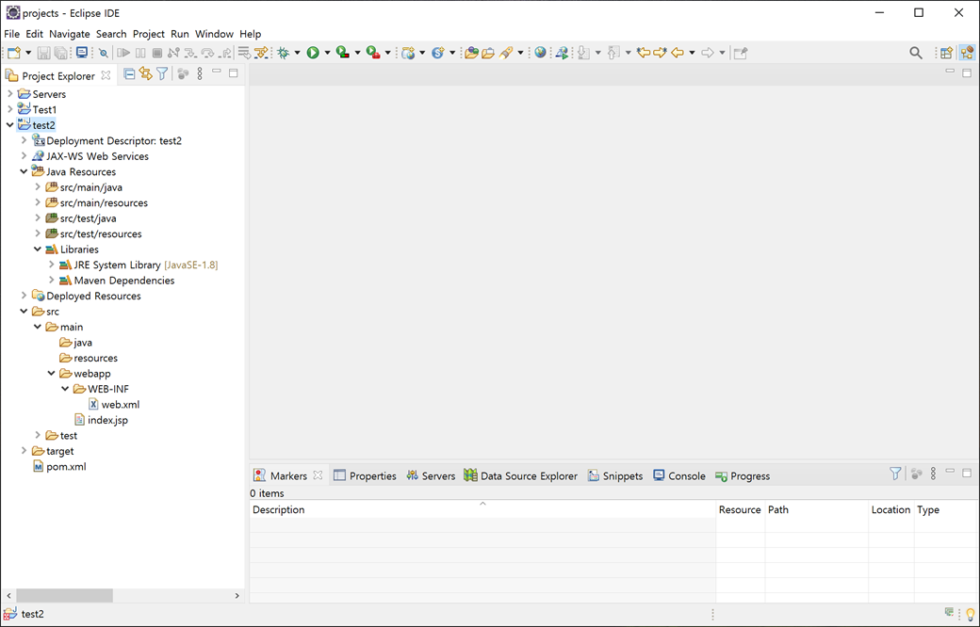
Task: Click the Save All icon
Action: (60, 53)
